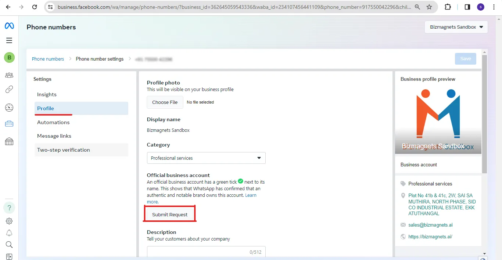This screenshot has width=502, height=260.
Task: Bookmark this page with star icon
Action: pos(429,7)
